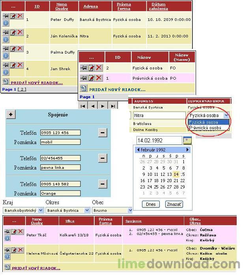
Task: Delete the Ján Kolenička row
Action: [20, 32]
